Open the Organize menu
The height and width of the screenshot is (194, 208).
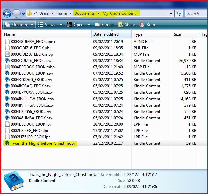click(19, 25)
